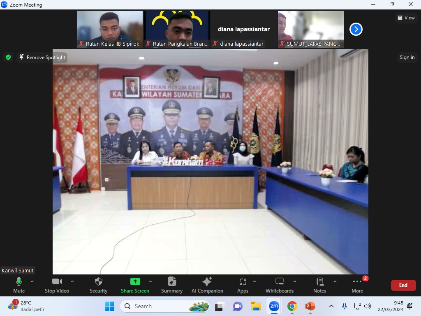The height and width of the screenshot is (316, 421).
Task: Click the green encryption shield icon
Action: point(8,58)
